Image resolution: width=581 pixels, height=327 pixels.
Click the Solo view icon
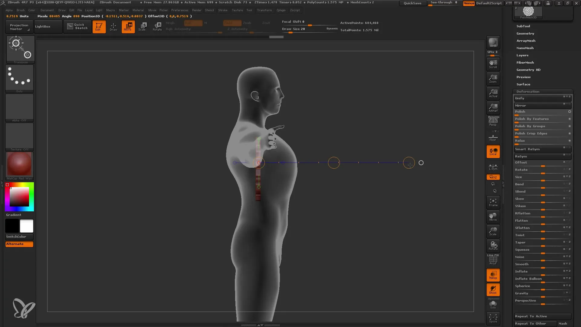click(x=493, y=304)
